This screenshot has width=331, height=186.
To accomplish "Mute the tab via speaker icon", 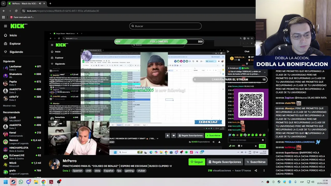I will tap(40, 4).
